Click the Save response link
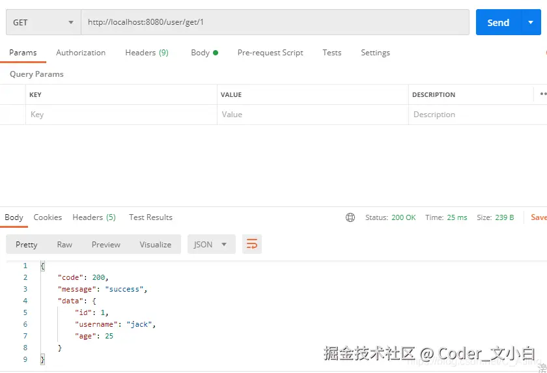 (539, 217)
